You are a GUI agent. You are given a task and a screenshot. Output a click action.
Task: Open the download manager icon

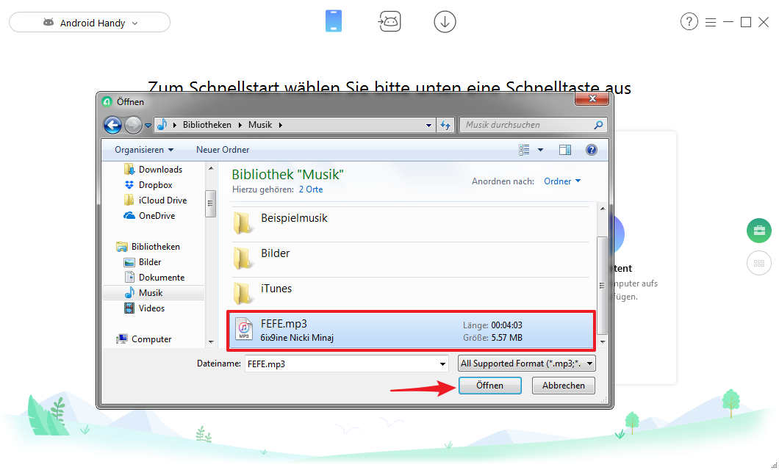click(x=445, y=22)
